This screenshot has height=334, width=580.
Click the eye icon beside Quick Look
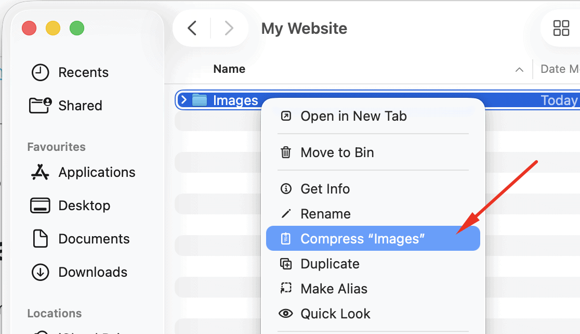[286, 314]
